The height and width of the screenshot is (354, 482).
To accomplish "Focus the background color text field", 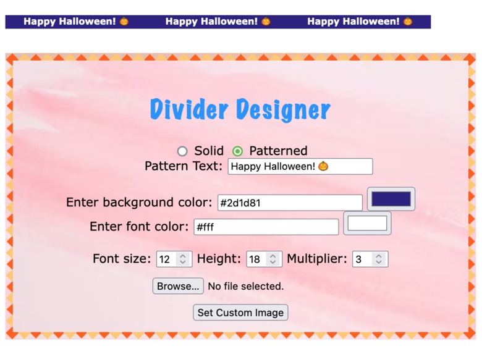I will point(290,203).
